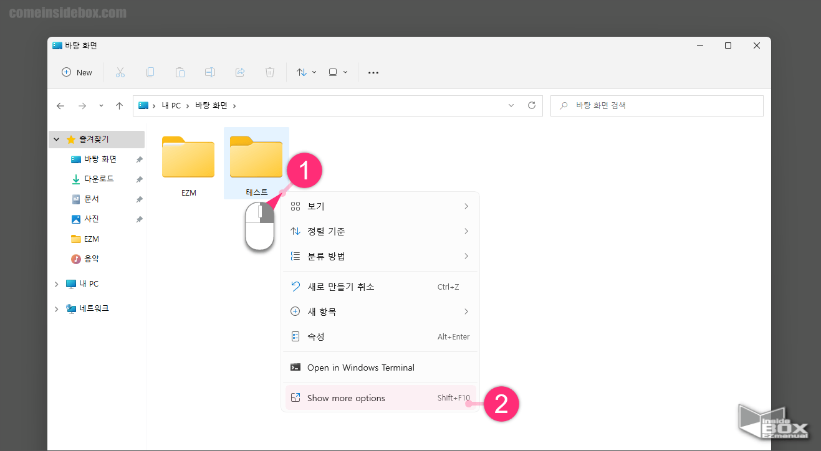This screenshot has height=451, width=821.
Task: Refresh the current folder view
Action: [x=532, y=106]
